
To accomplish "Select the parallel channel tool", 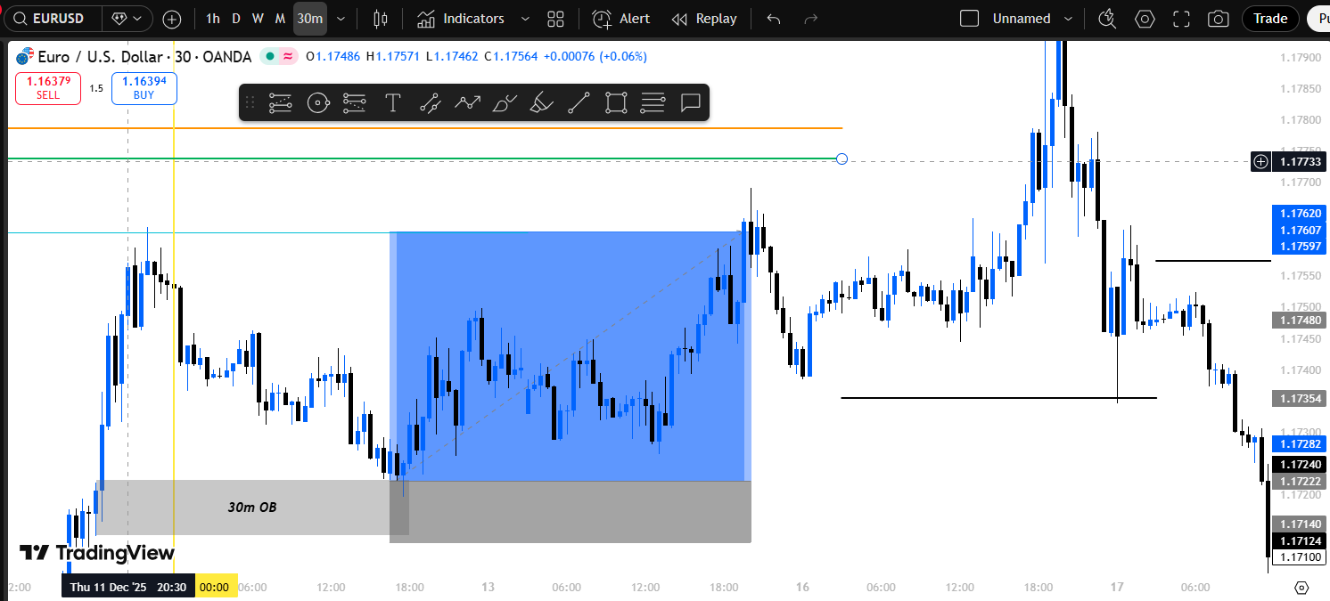I will [430, 102].
